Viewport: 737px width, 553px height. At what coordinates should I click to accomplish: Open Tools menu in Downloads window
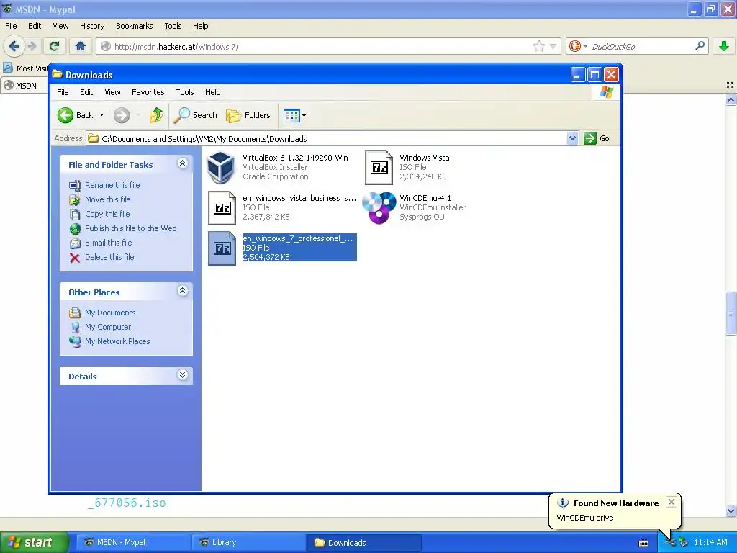point(185,92)
